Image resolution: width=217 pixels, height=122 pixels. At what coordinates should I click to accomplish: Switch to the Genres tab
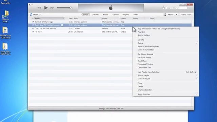click(x=116, y=15)
